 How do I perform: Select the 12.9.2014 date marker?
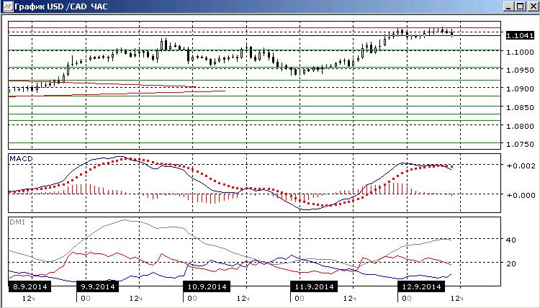(421, 286)
